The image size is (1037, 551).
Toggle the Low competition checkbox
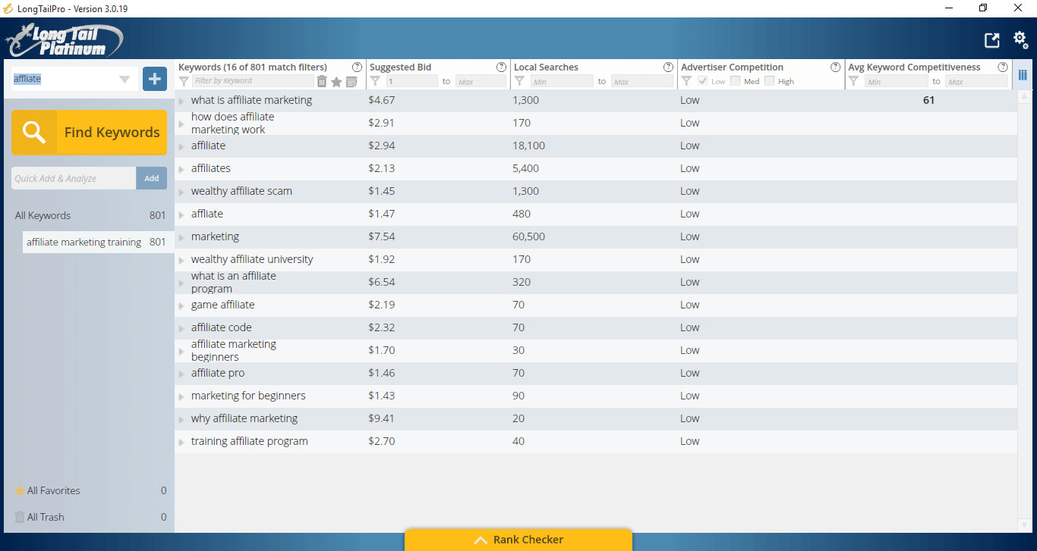click(702, 81)
